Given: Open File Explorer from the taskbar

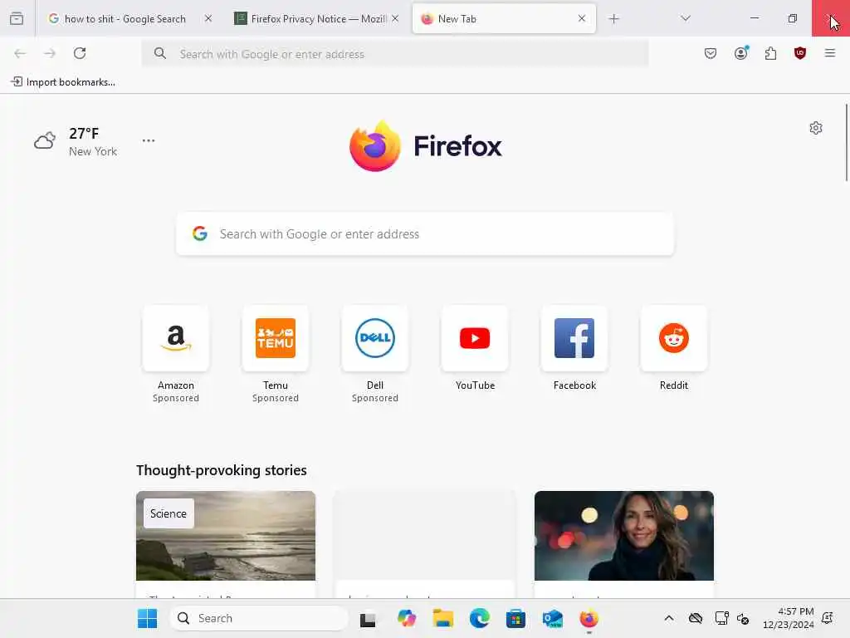Looking at the screenshot, I should [443, 618].
